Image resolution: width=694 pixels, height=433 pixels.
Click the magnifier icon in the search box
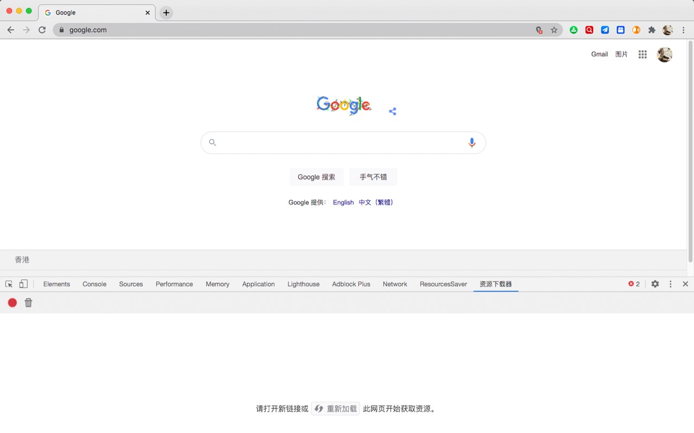[213, 142]
